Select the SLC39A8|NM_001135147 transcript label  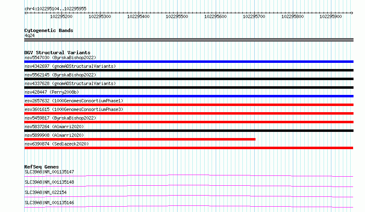click(x=49, y=172)
